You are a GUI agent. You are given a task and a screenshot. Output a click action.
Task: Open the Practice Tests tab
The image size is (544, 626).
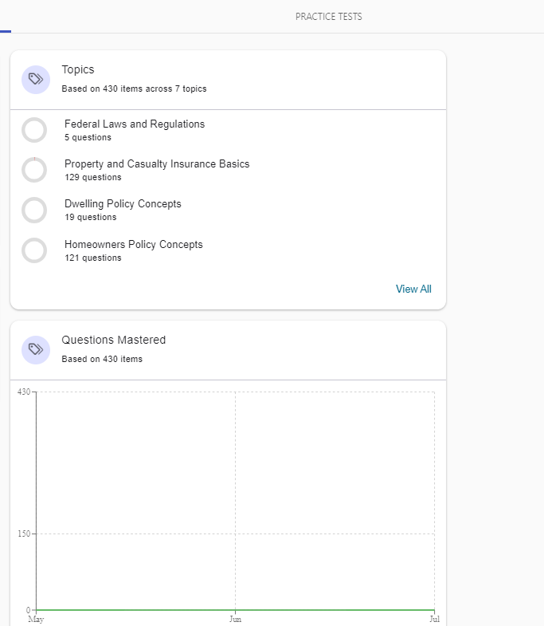(x=328, y=17)
